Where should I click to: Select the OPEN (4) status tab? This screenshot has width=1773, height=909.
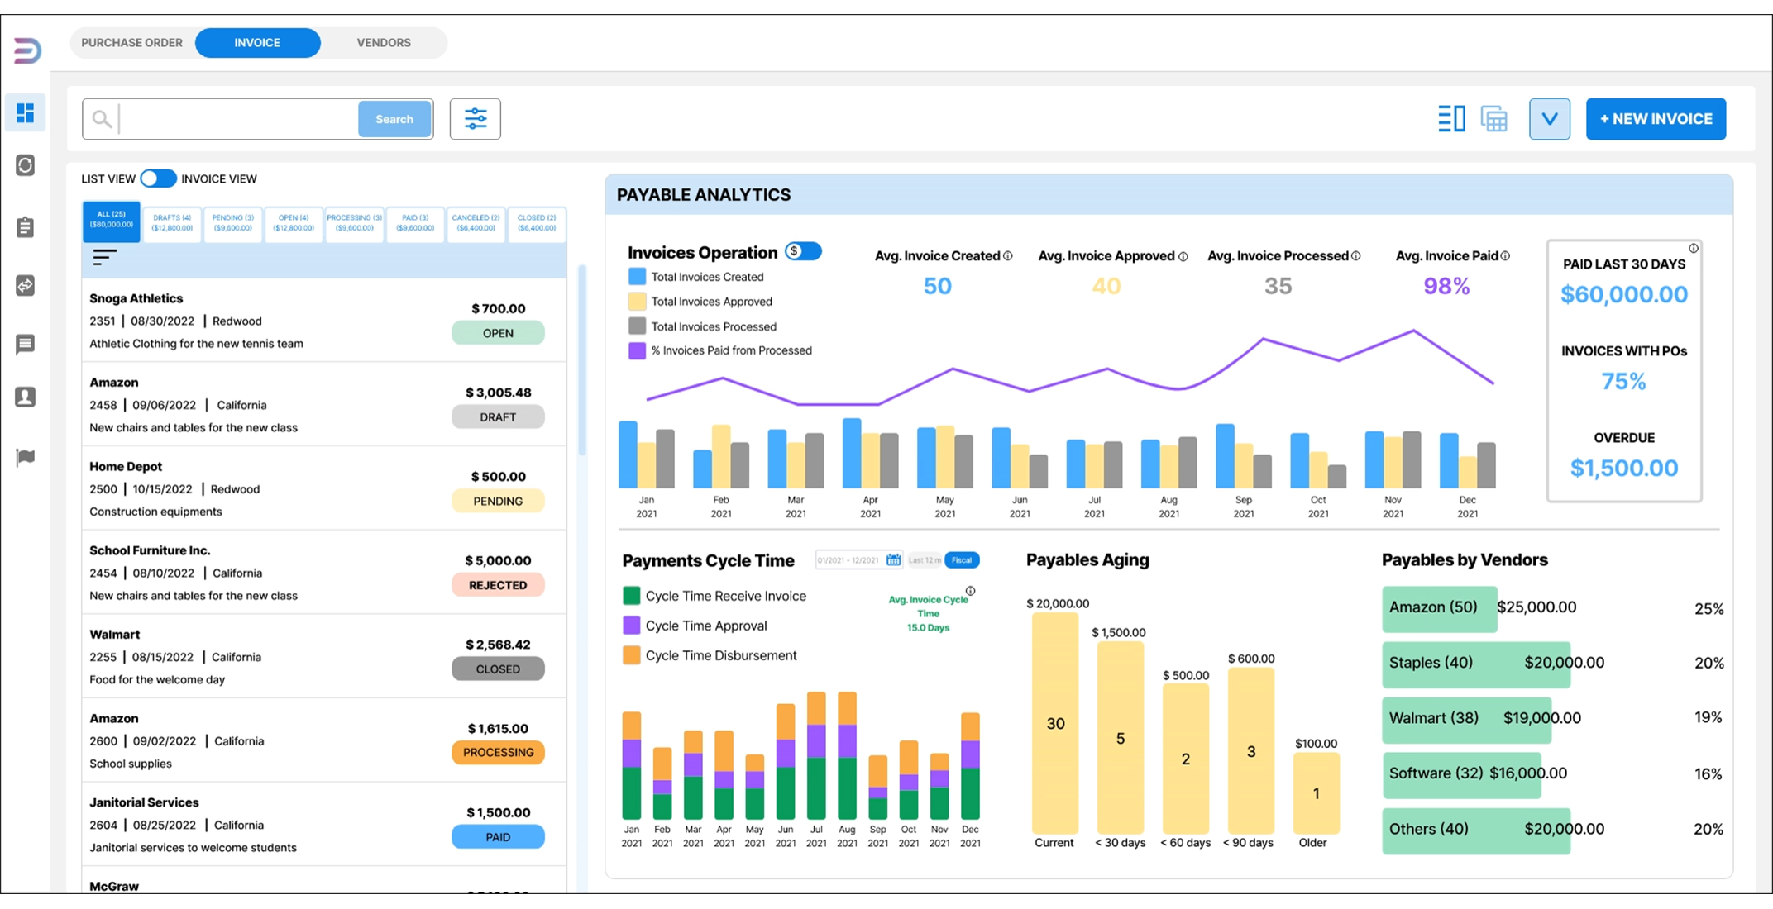point(294,224)
